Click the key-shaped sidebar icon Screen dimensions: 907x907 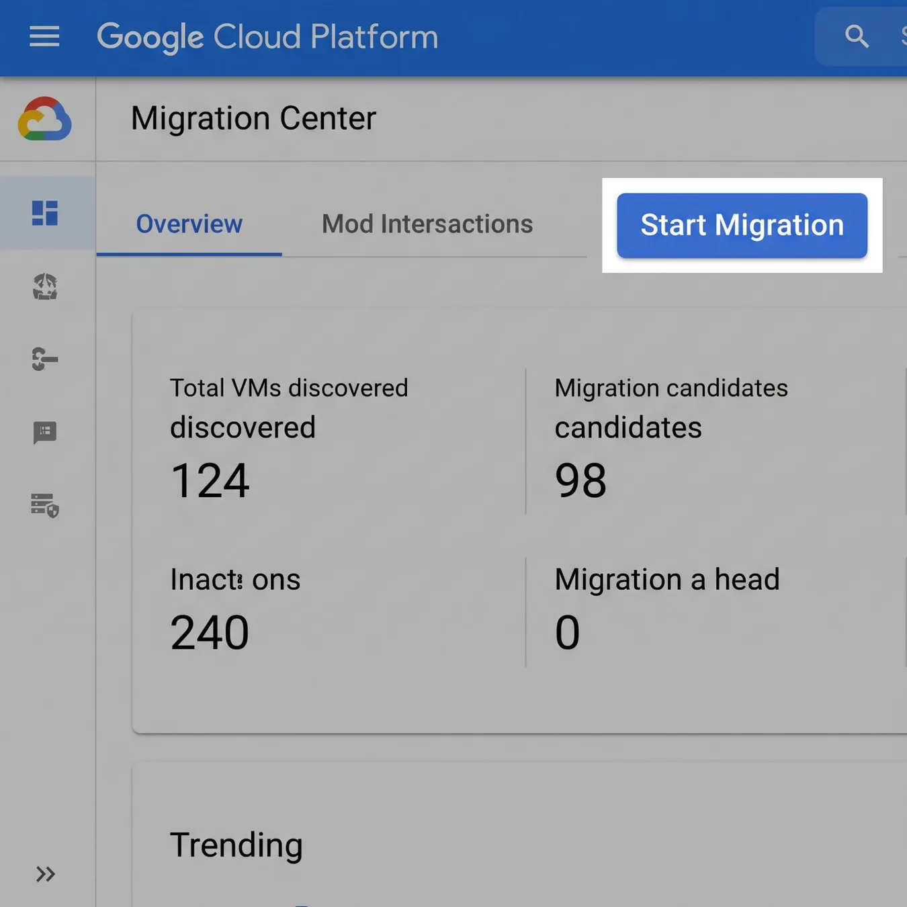pyautogui.click(x=45, y=359)
